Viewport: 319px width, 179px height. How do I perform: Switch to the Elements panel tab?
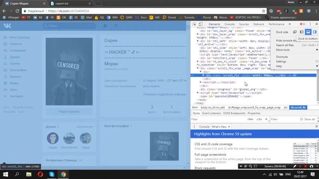(x=214, y=24)
